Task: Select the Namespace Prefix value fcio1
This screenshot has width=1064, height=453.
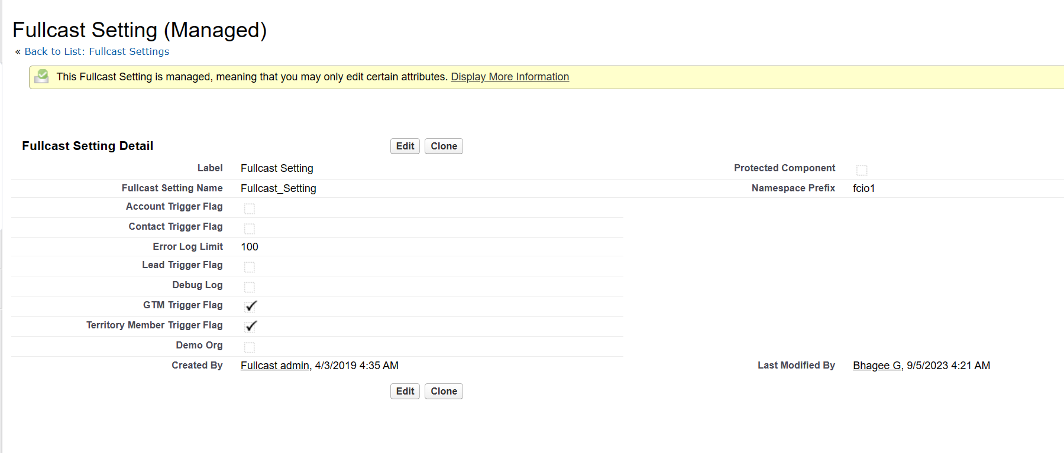Action: (864, 188)
